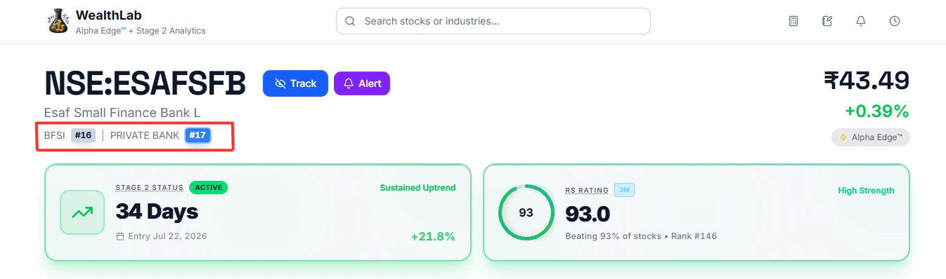This screenshot has height=279, width=946.
Task: Open the history clock icon
Action: [x=895, y=21]
